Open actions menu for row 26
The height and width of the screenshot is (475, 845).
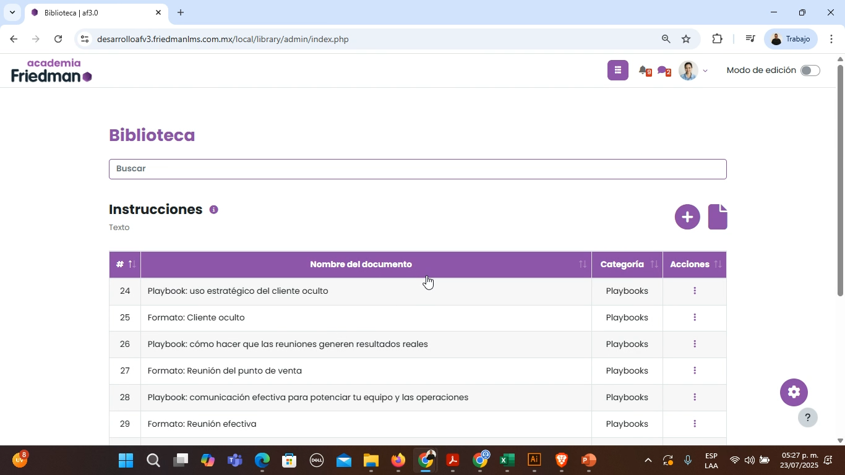[x=695, y=344]
